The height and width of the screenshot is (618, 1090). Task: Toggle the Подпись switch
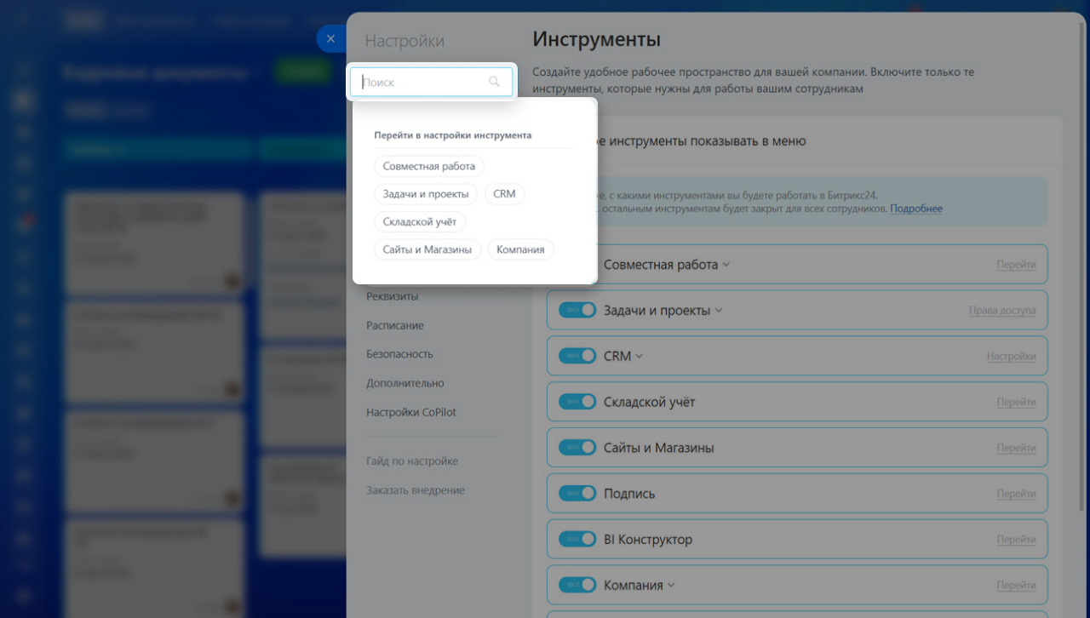coord(577,494)
